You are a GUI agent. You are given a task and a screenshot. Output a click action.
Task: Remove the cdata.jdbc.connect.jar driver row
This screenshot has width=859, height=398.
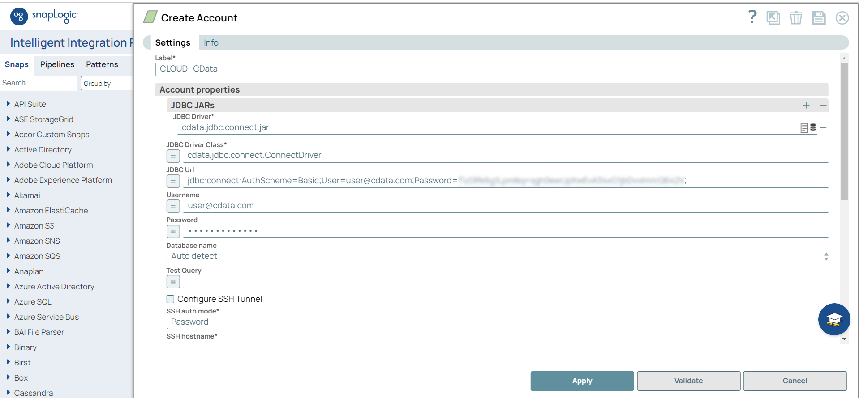point(823,127)
